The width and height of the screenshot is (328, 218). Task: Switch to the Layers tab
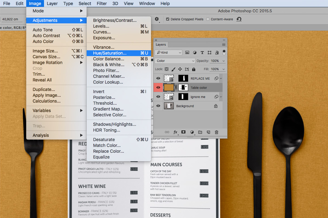161,45
